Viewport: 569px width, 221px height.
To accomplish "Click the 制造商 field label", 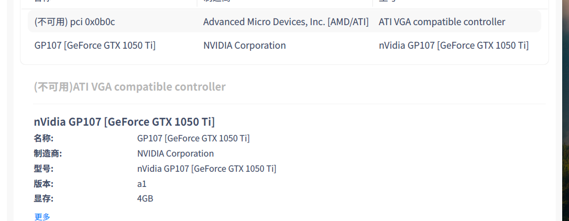I will point(48,153).
